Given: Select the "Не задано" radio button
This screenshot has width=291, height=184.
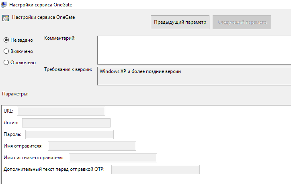Looking at the screenshot, I should coord(6,40).
